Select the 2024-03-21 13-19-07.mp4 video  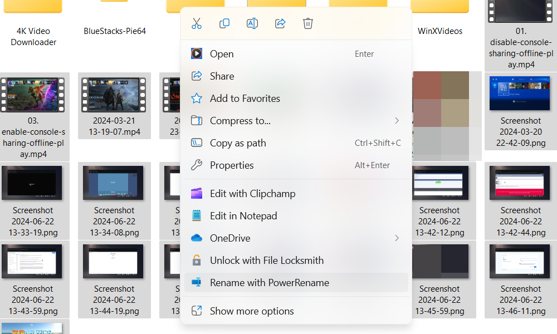pos(114,106)
